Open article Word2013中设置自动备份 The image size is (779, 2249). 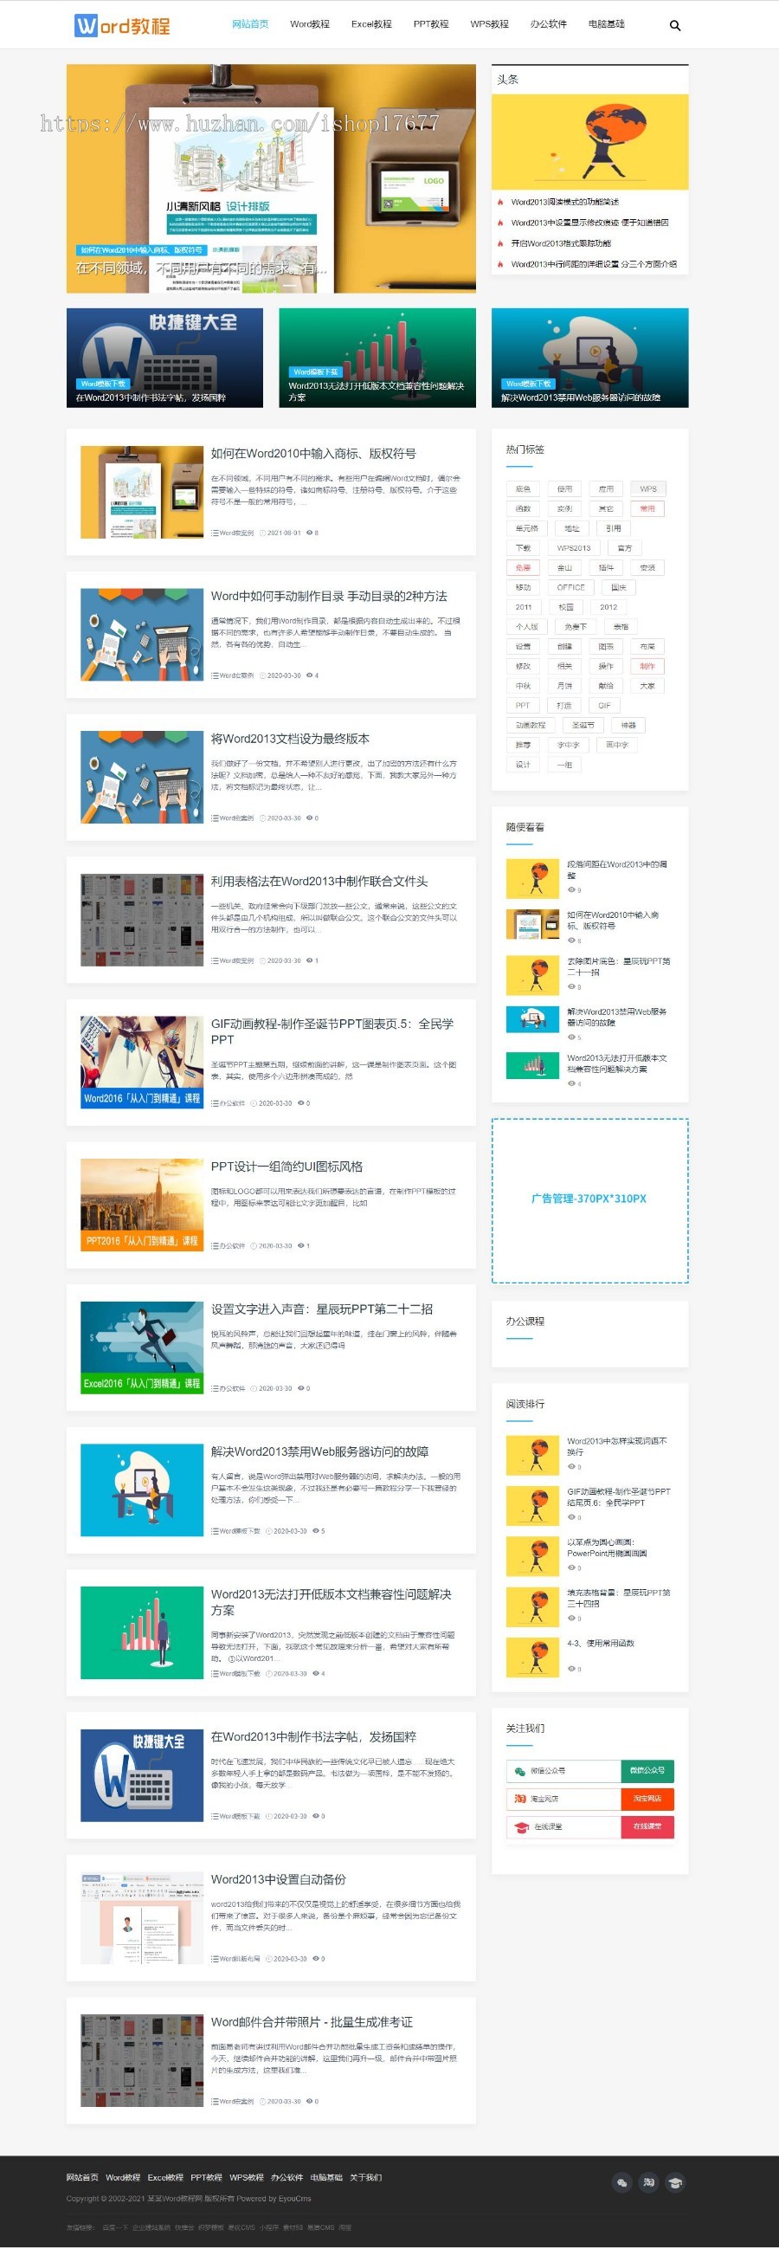tap(279, 1879)
